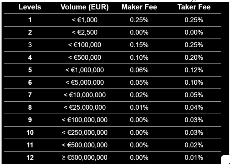Screen dimensions: 230x164
Task: Click the Taker Fee column header
Action: (194, 7)
